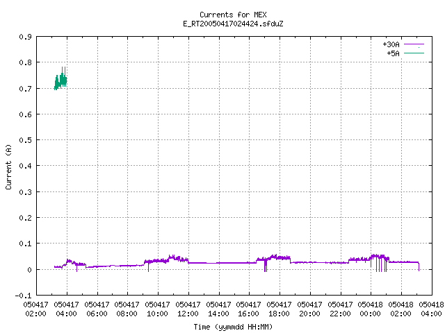Click the x-axis label '050418 04:00'
The width and height of the screenshot is (445, 333).
pyautogui.click(x=431, y=309)
